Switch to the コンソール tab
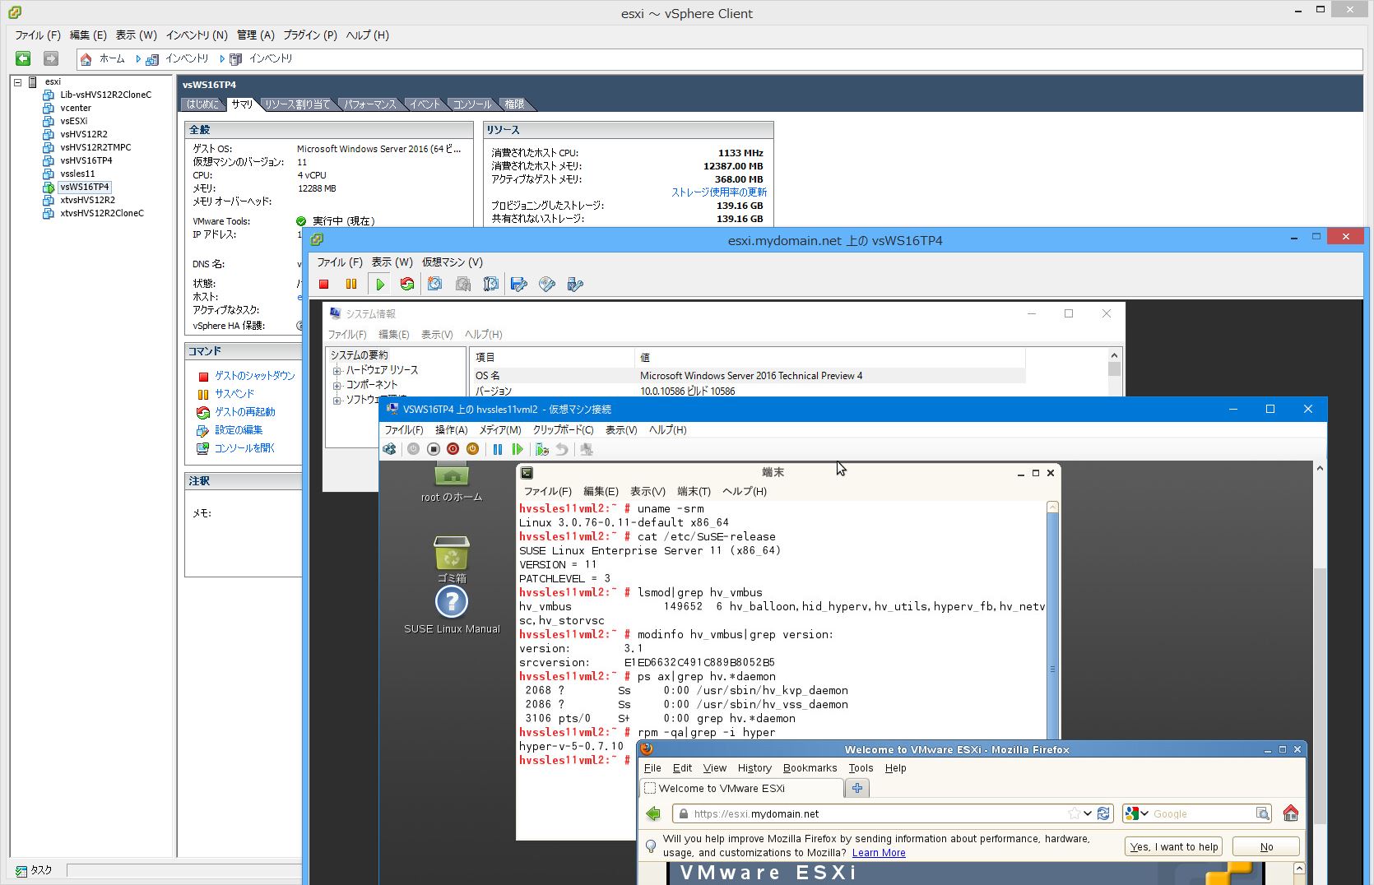The image size is (1374, 885). (472, 104)
